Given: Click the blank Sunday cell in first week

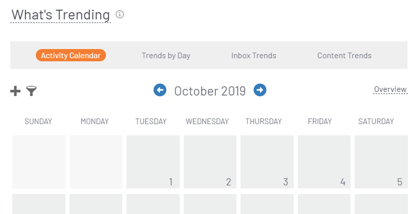Looking at the screenshot, I should point(39,161).
